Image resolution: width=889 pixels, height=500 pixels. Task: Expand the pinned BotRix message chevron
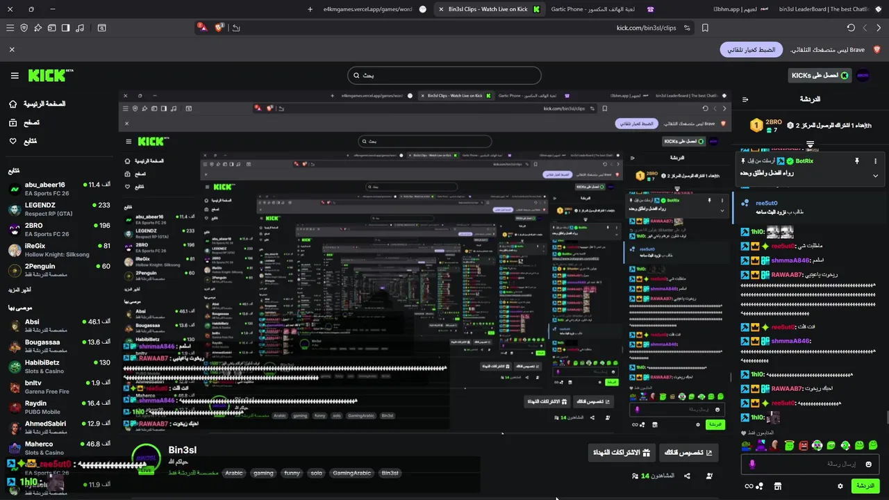click(875, 176)
